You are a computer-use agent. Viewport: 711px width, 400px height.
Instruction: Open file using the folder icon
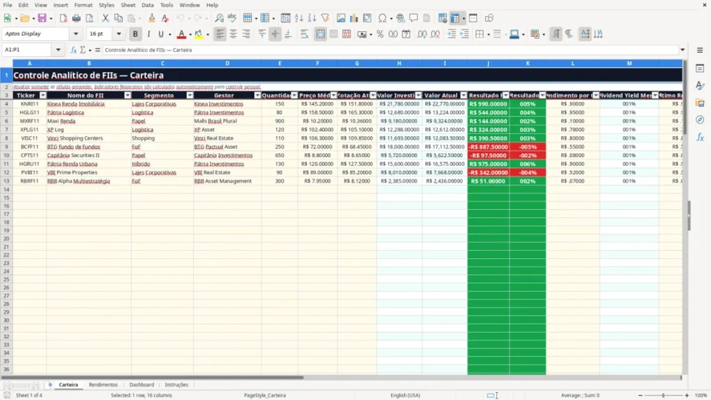pos(24,18)
